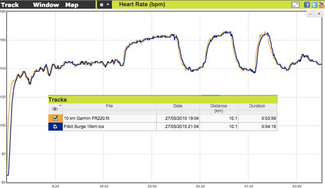Click the Heart Rate (bpm) chart title
The width and height of the screenshot is (325, 188).
(142, 4)
